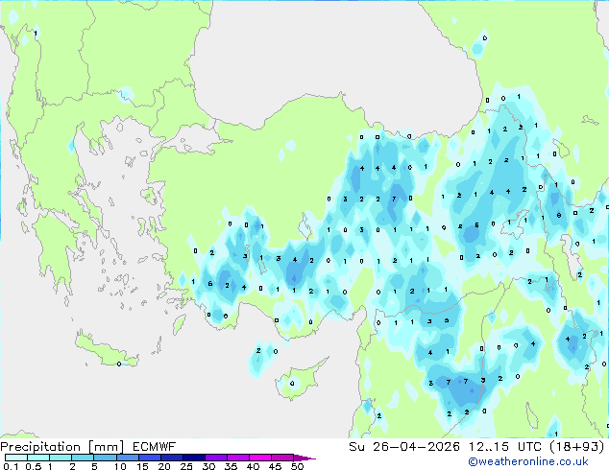Click the '45' legend scale label
The image size is (609, 470).
point(275,466)
